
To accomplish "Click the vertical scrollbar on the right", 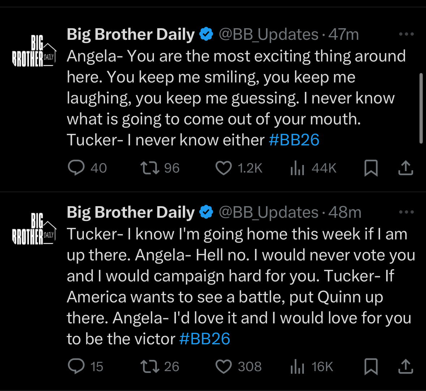I will 421,108.
